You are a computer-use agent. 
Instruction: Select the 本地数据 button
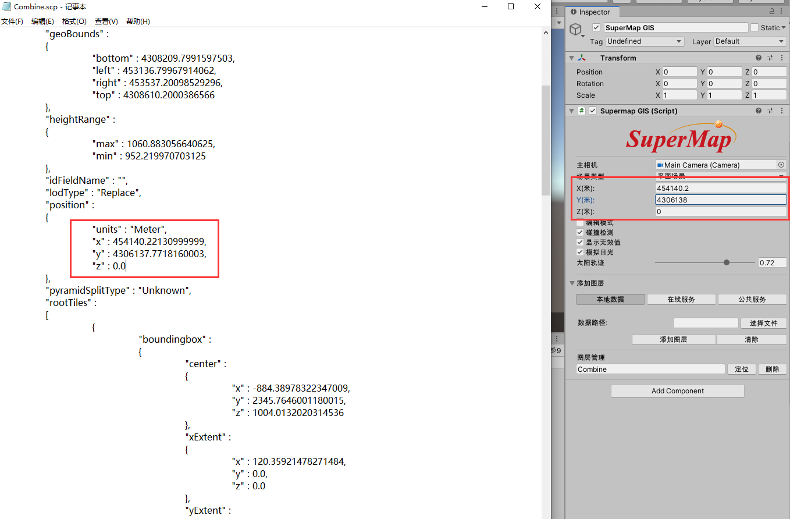pos(610,299)
